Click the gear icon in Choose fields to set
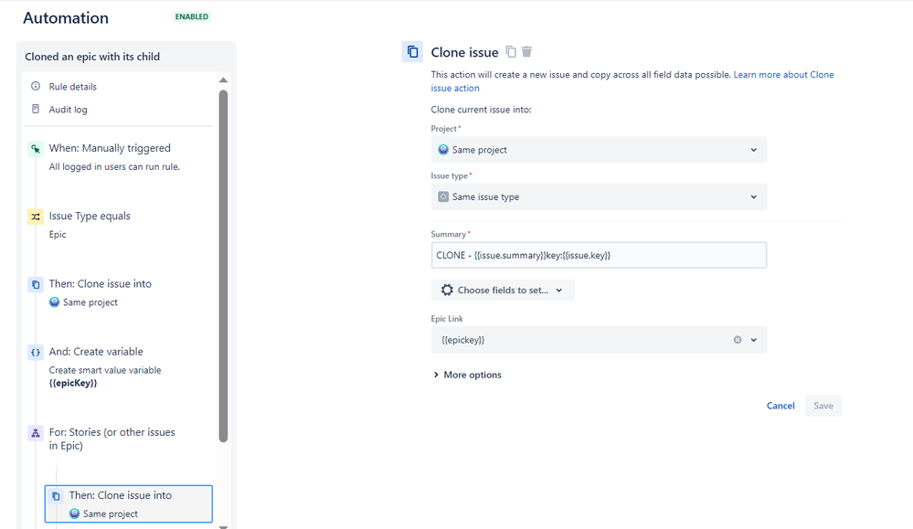913x529 pixels. pos(447,290)
